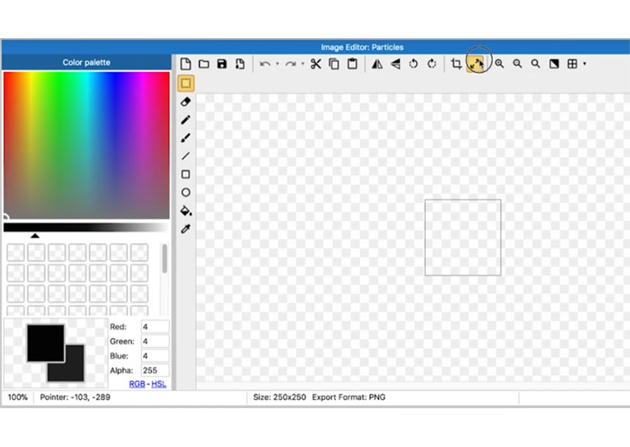Select the Eyedropper color picker tool
The image size is (630, 447).
[x=186, y=229]
